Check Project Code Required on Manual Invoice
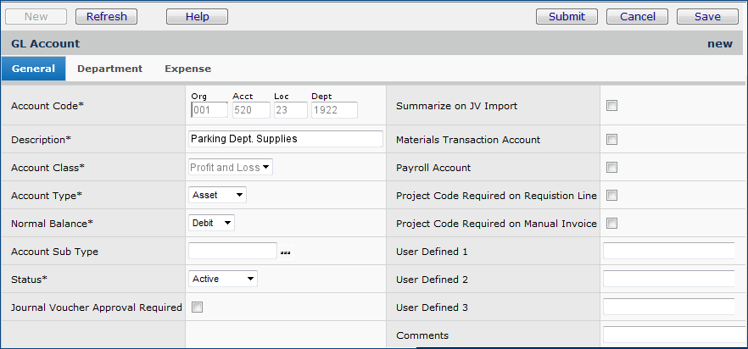 [x=611, y=224]
